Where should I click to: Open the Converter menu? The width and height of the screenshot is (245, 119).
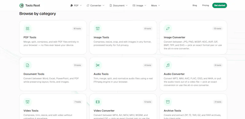pos(96,6)
